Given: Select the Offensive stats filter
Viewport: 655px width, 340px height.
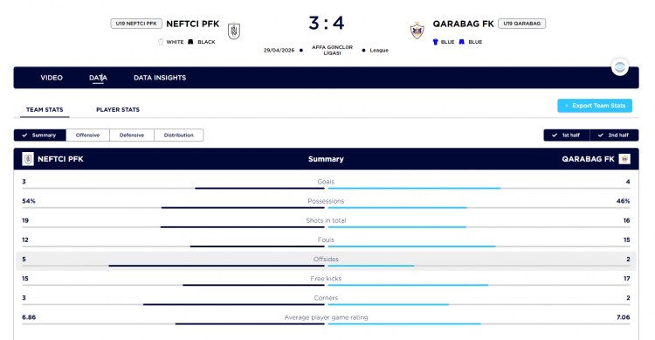Looking at the screenshot, I should click(x=87, y=135).
